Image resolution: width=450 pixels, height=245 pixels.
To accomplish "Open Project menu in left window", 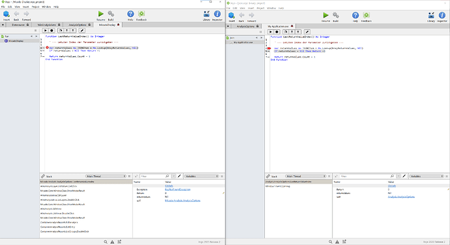I will pyautogui.click(x=35, y=7).
